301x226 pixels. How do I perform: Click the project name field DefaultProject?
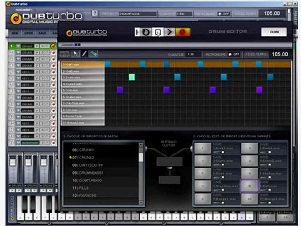137,14
